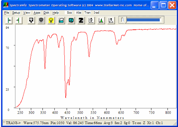Switch to Tran transmission mode
The width and height of the screenshot is (178, 127).
pos(87,13)
